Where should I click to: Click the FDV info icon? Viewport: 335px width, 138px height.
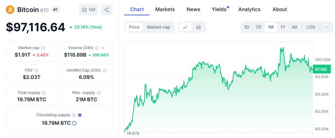[36, 70]
